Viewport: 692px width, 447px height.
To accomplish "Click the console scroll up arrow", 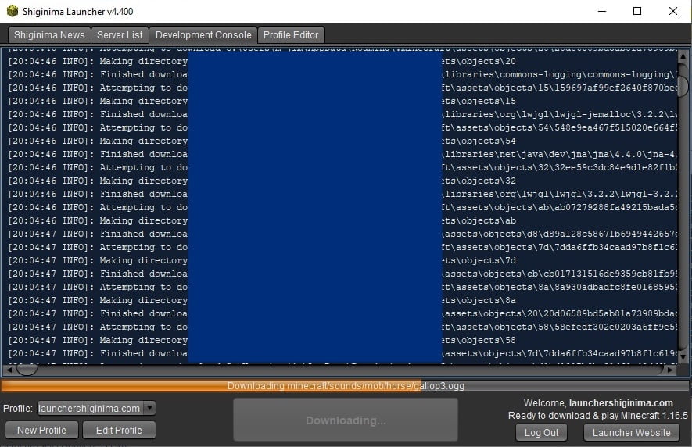I will click(x=683, y=56).
